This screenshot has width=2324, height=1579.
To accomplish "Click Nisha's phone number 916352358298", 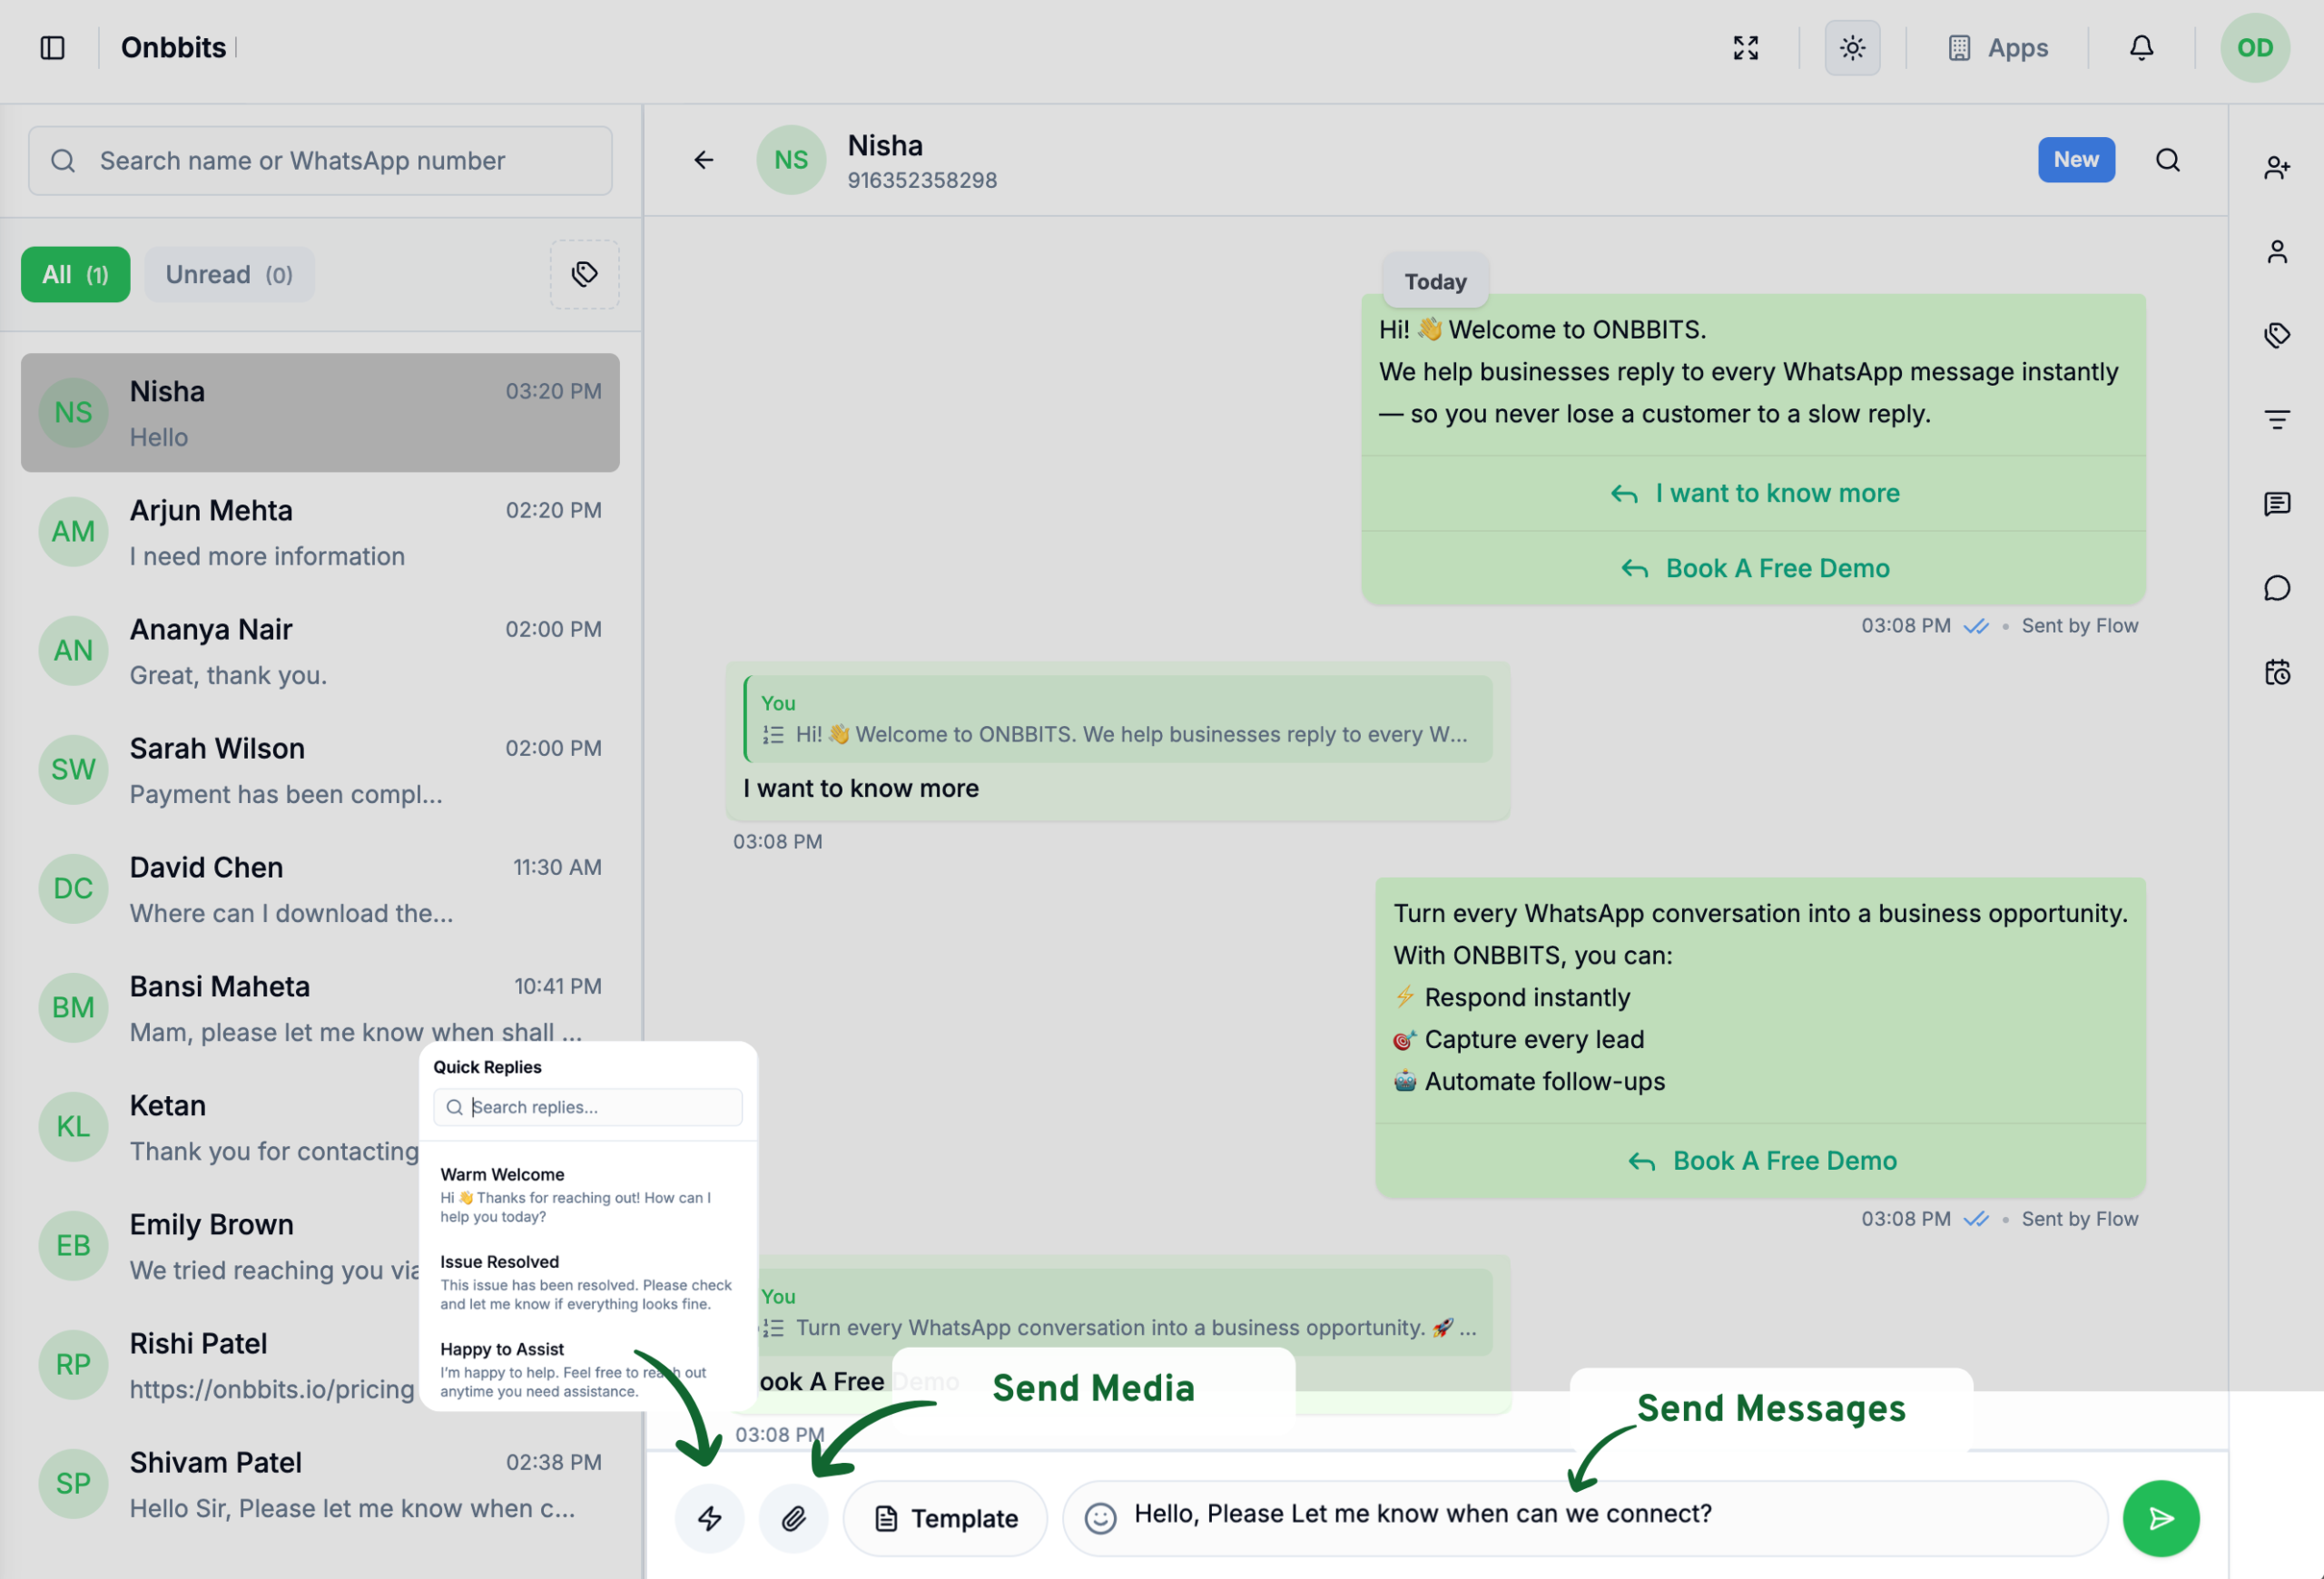I will (x=922, y=181).
